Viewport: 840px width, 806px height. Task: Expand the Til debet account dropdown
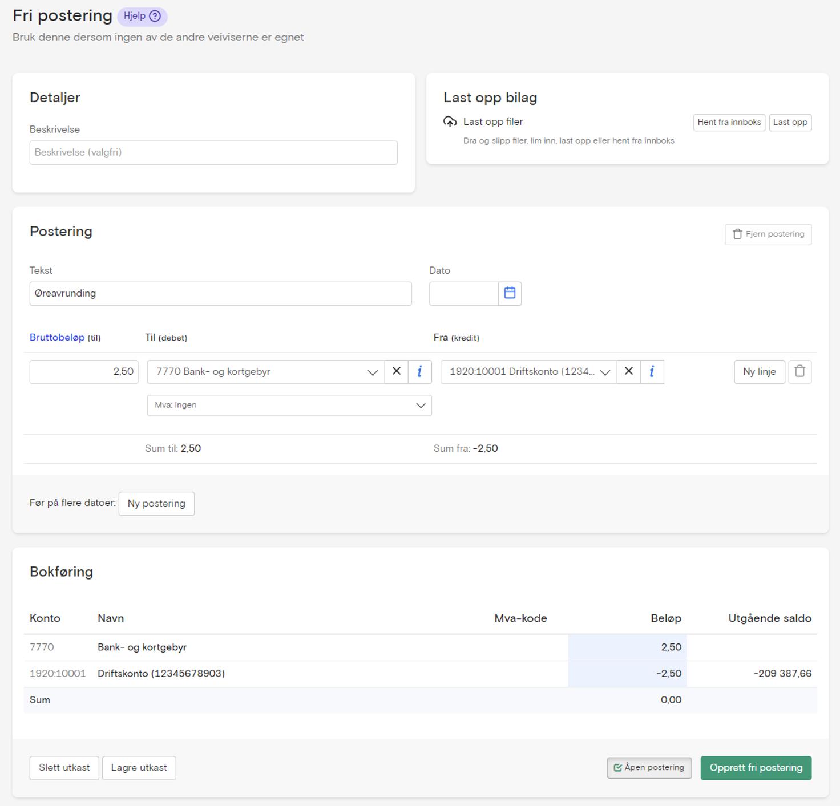click(372, 372)
